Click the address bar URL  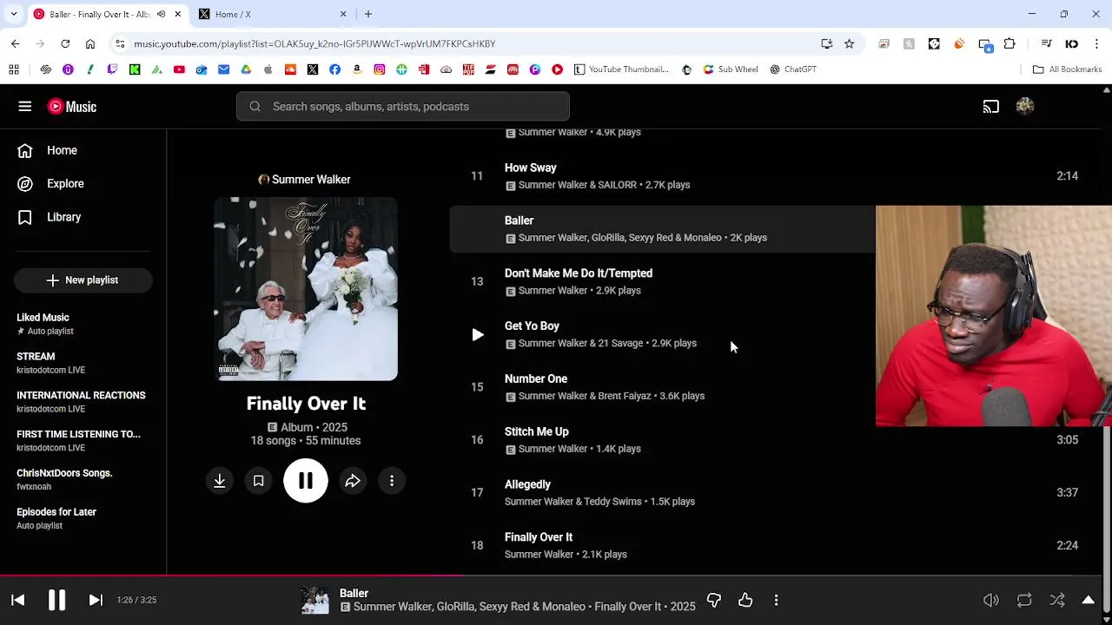point(314,43)
